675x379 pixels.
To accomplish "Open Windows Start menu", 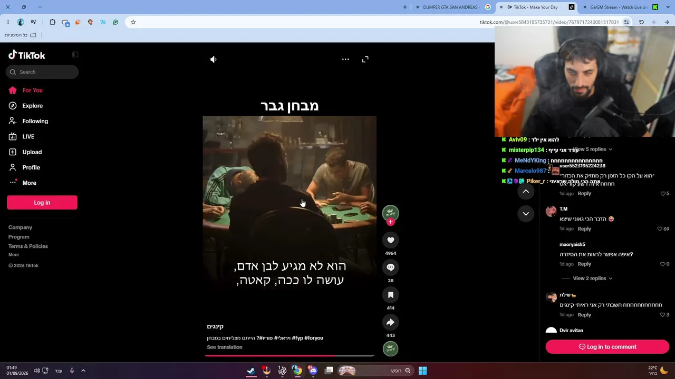I will 422,371.
